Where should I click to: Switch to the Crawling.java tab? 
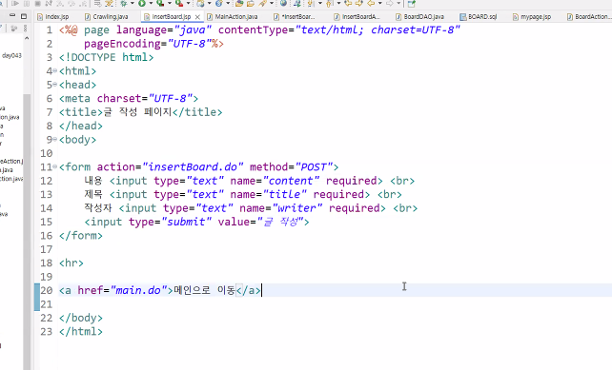click(x=106, y=17)
